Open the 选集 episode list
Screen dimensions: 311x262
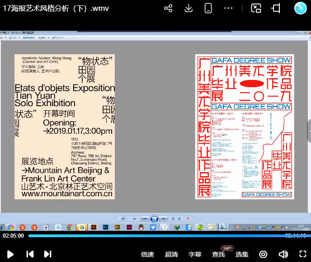tap(242, 254)
